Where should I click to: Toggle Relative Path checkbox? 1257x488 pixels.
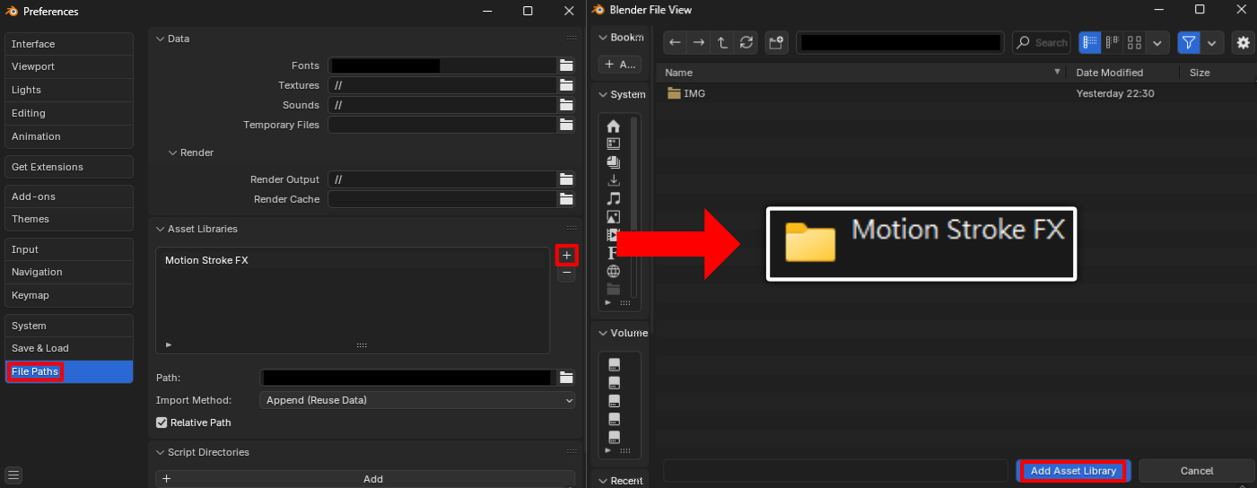(161, 423)
